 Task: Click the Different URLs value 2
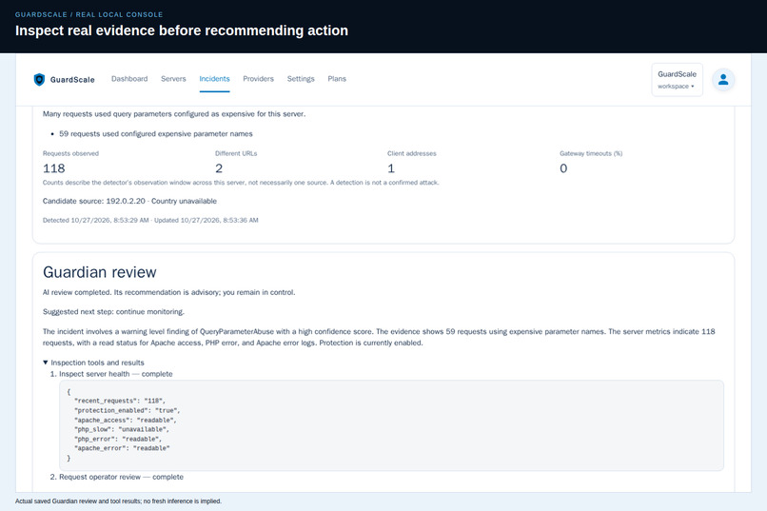click(219, 168)
